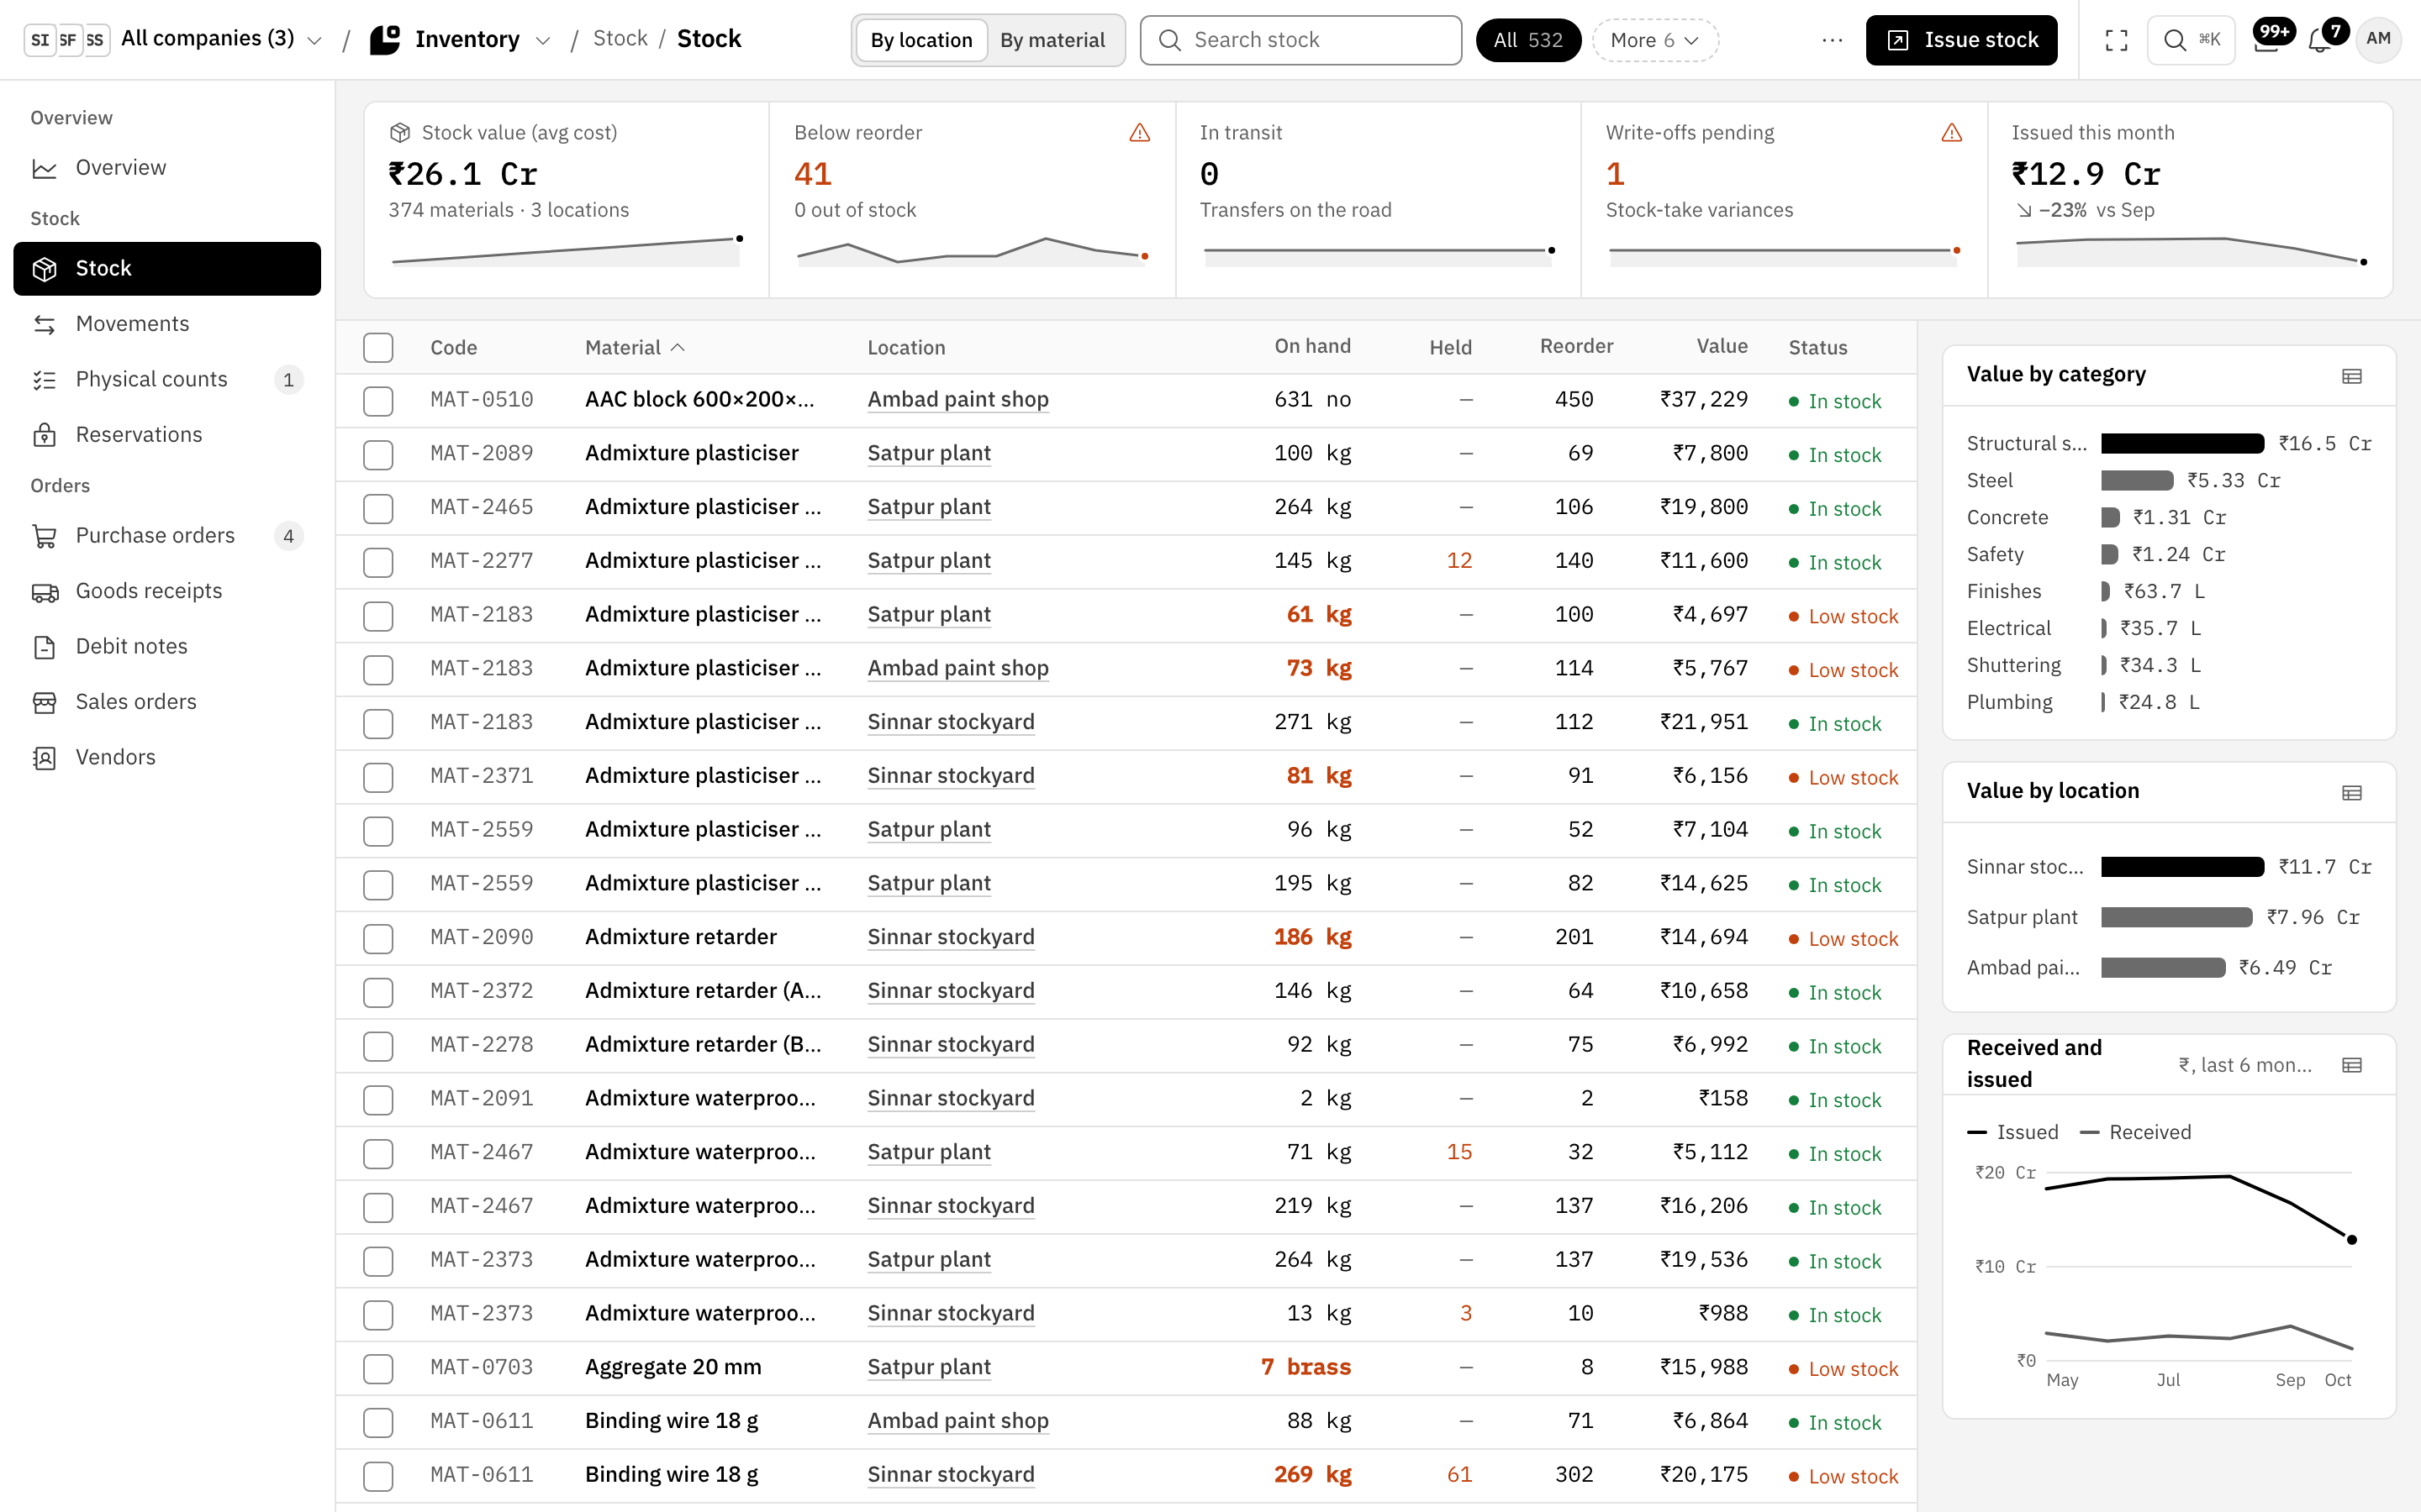This screenshot has height=1512, width=2421.
Task: Expand the More 6 filters dropdown
Action: (1654, 40)
